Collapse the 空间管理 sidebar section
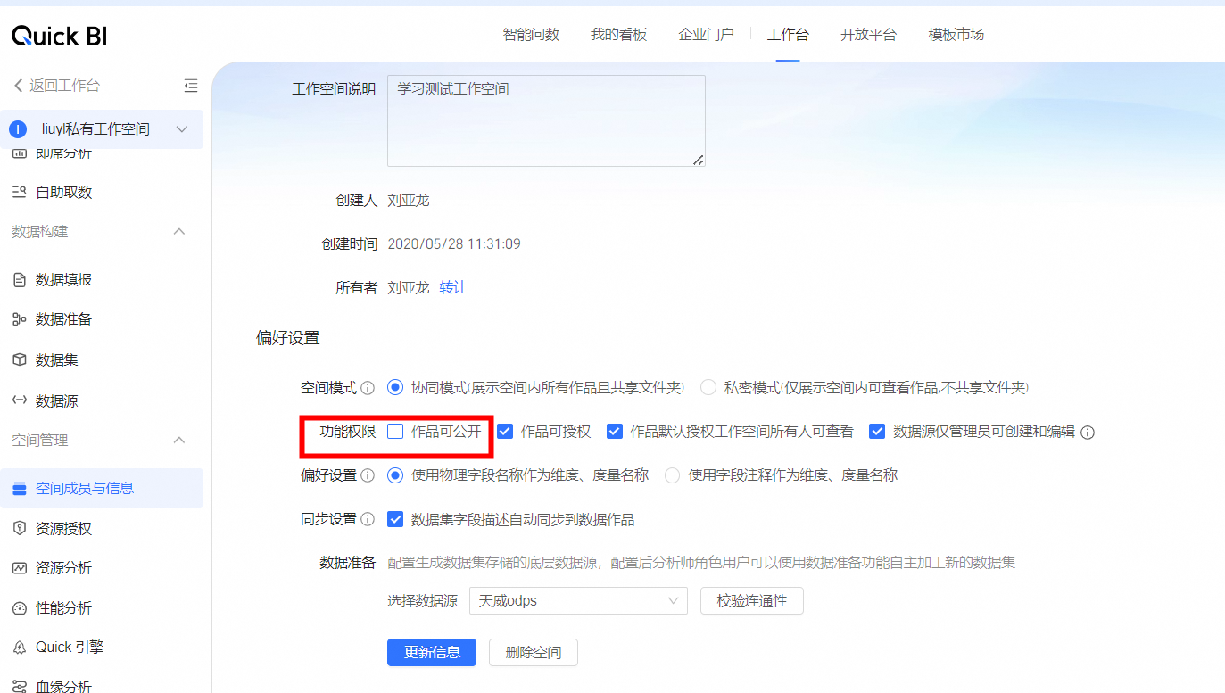Screen dimensions: 1225x693 [178, 441]
